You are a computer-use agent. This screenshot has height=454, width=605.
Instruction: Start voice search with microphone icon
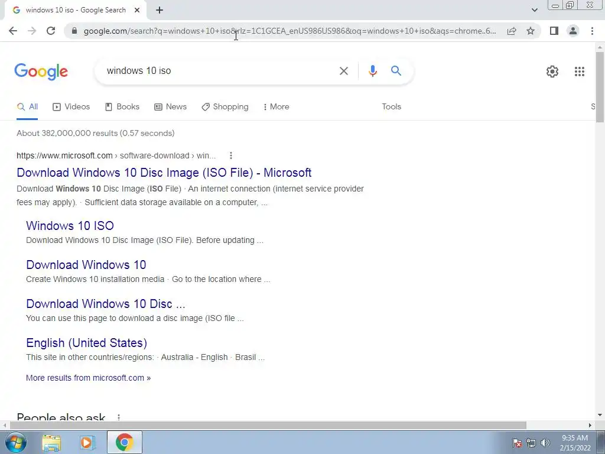[x=372, y=71]
